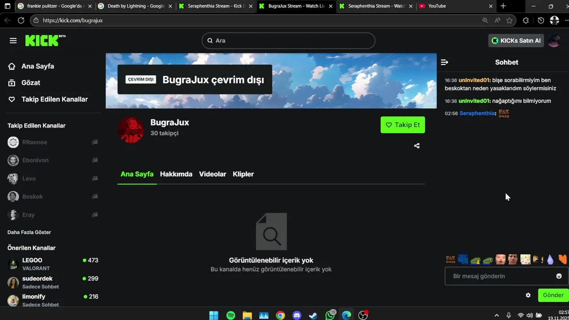
Task: Go back with browser back arrow
Action: (7, 20)
